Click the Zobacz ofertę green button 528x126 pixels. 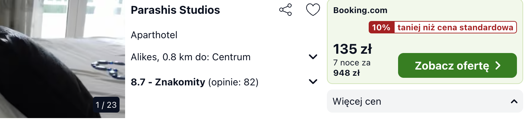pyautogui.click(x=458, y=65)
